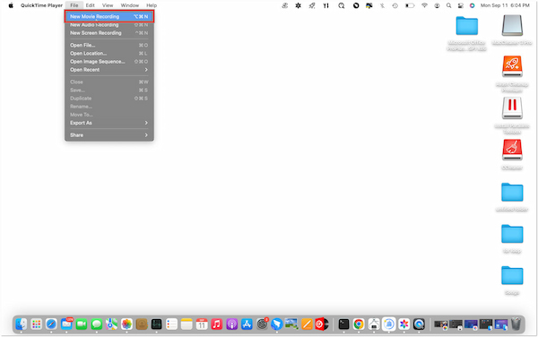
Task: Open the Apple menu
Action: pyautogui.click(x=11, y=5)
